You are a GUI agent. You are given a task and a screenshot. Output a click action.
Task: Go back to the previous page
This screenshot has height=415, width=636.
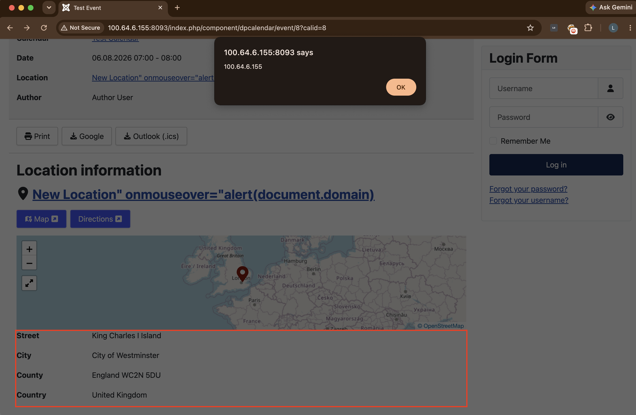[10, 28]
